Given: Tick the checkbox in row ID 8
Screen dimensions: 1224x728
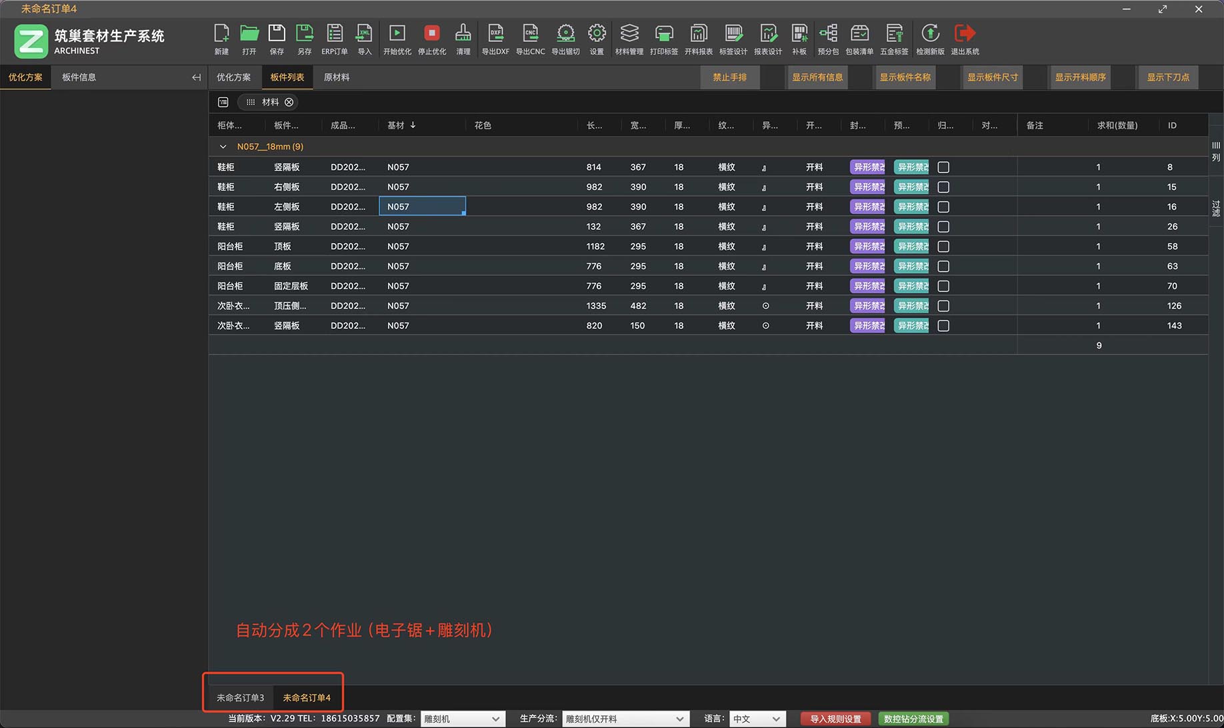Looking at the screenshot, I should click(x=943, y=167).
